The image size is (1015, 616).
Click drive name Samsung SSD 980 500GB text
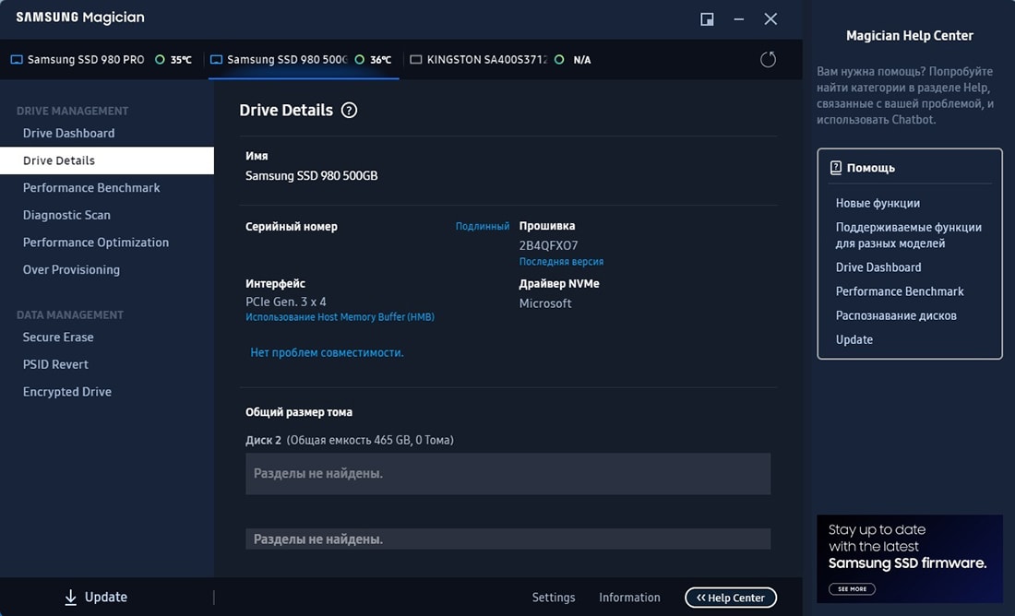coord(311,176)
